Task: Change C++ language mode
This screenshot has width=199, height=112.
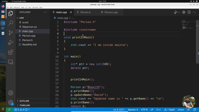Action: point(159,110)
